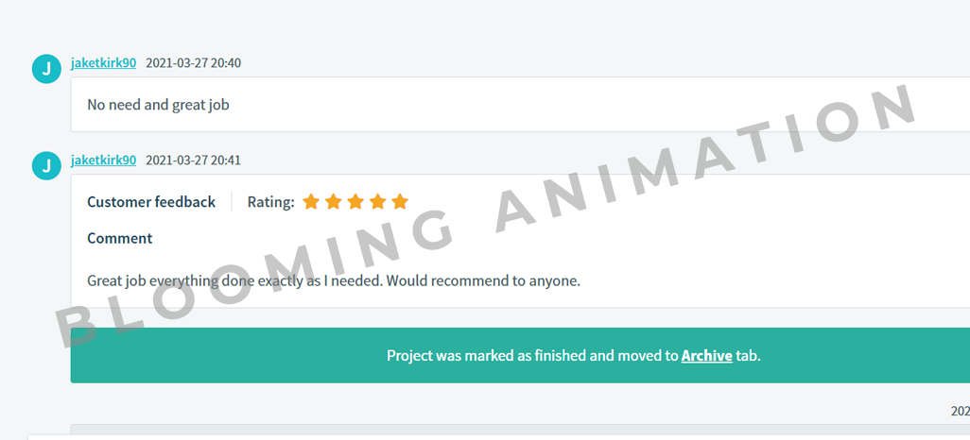Click the fifth rating star

point(400,201)
